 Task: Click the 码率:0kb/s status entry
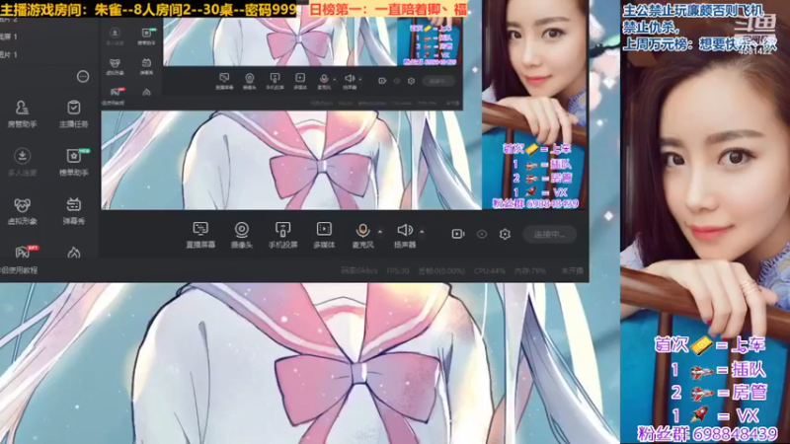(359, 270)
